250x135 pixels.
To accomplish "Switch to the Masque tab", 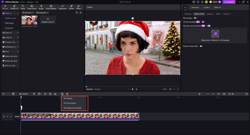I will (x=210, y=14).
